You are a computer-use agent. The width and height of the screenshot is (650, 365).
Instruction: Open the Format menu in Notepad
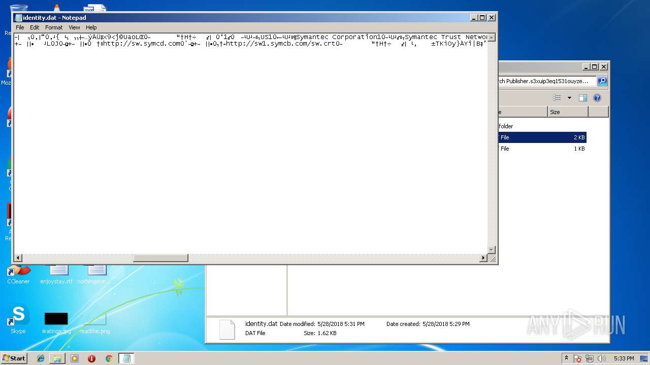[x=54, y=27]
